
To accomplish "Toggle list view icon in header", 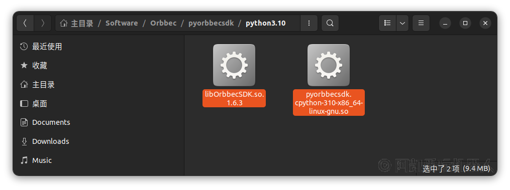I will tap(387, 23).
